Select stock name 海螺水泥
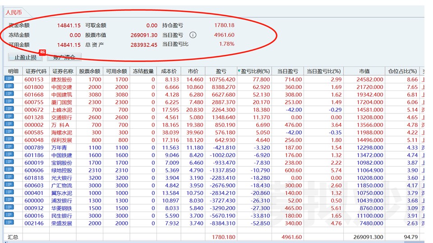Image resolution: width=433 pixels, height=243 pixels. click(62, 132)
